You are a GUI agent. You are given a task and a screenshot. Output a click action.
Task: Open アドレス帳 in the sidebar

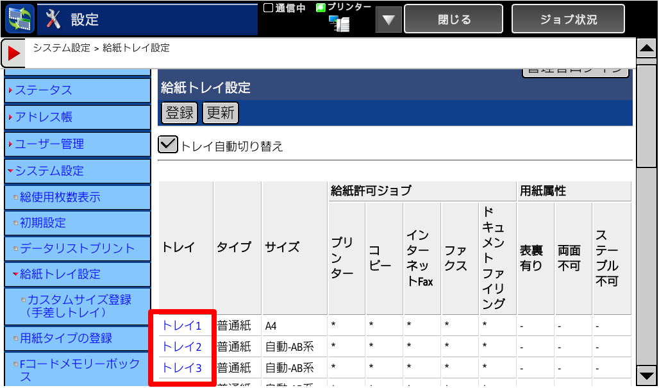77,117
